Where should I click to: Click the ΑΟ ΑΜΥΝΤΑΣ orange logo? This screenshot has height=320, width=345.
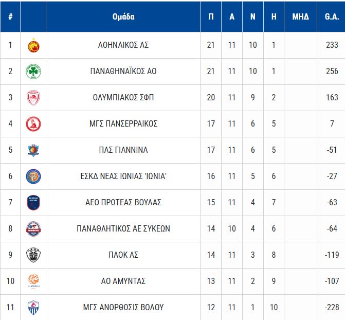pos(33,281)
